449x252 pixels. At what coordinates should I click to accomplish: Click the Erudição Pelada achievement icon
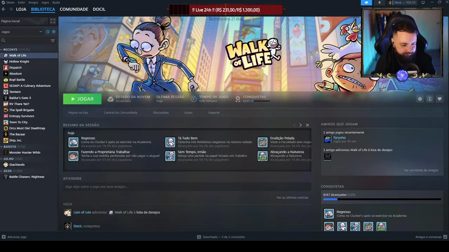(262, 142)
